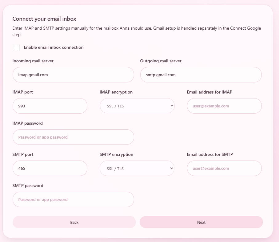Open the SMTP encryption dropdown

[137, 168]
